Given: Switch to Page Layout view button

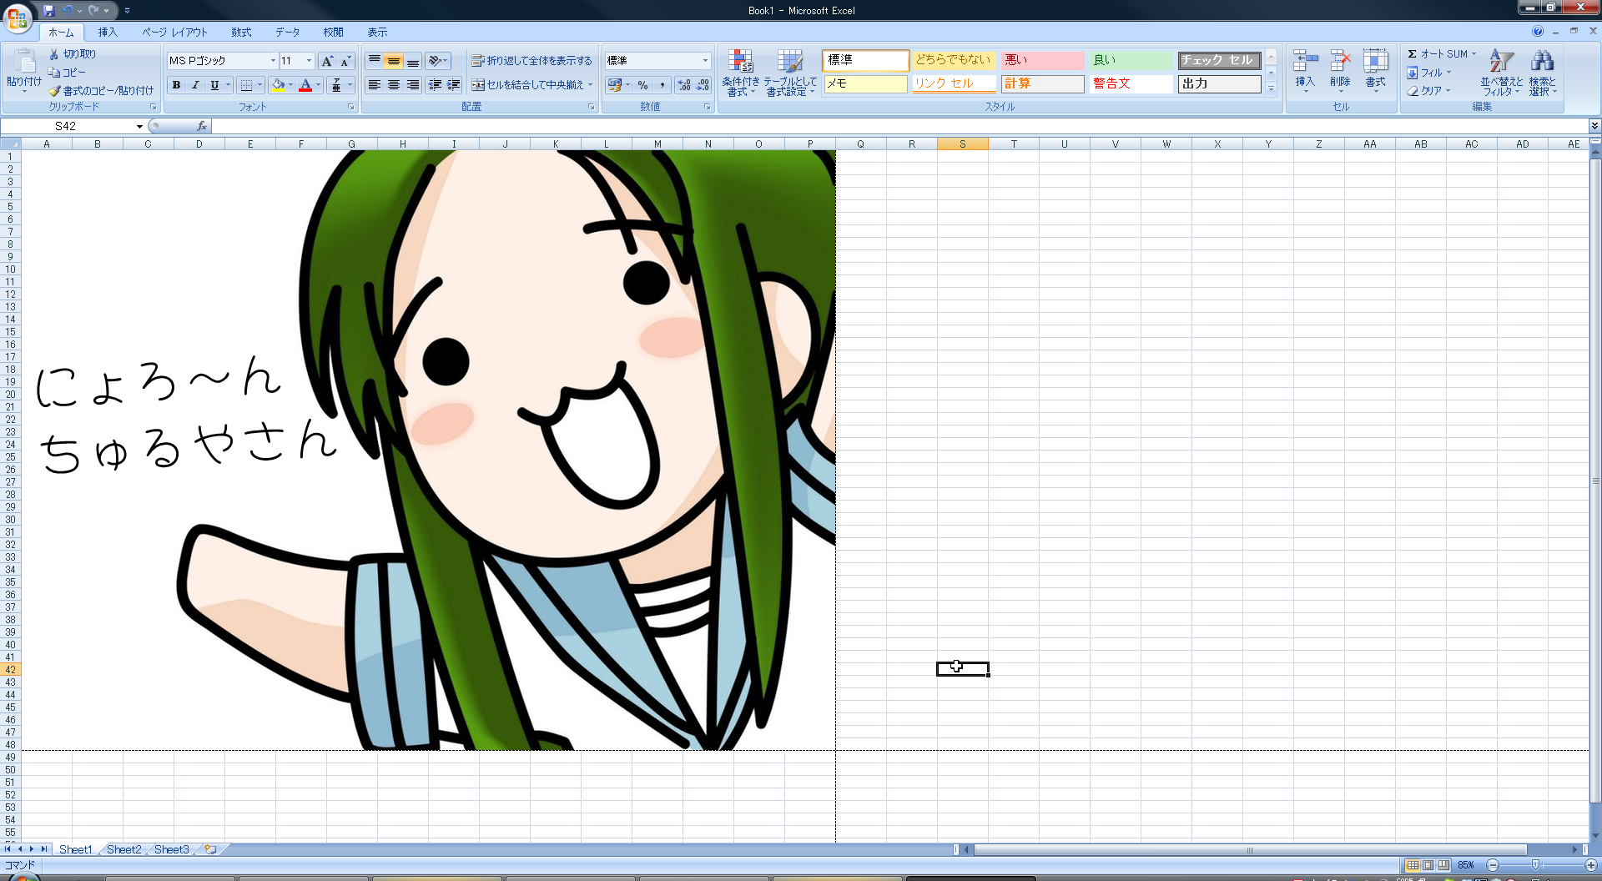Looking at the screenshot, I should 1428,865.
